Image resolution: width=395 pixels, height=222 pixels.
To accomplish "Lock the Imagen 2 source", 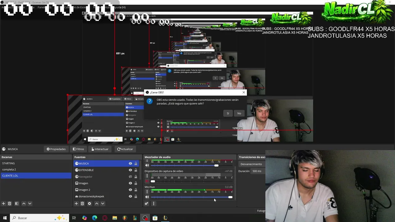I will 135,190.
